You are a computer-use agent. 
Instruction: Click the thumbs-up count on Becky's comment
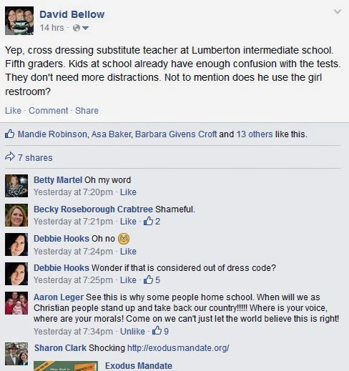click(x=152, y=222)
